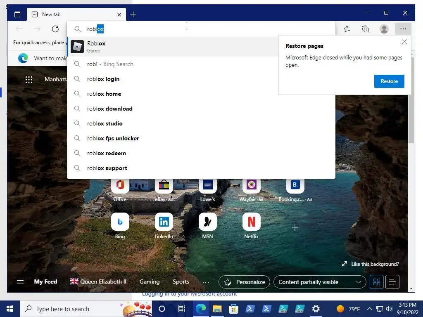Viewport: 423px width, 317px height.
Task: Open Settings and more ellipsis menu
Action: tap(403, 29)
